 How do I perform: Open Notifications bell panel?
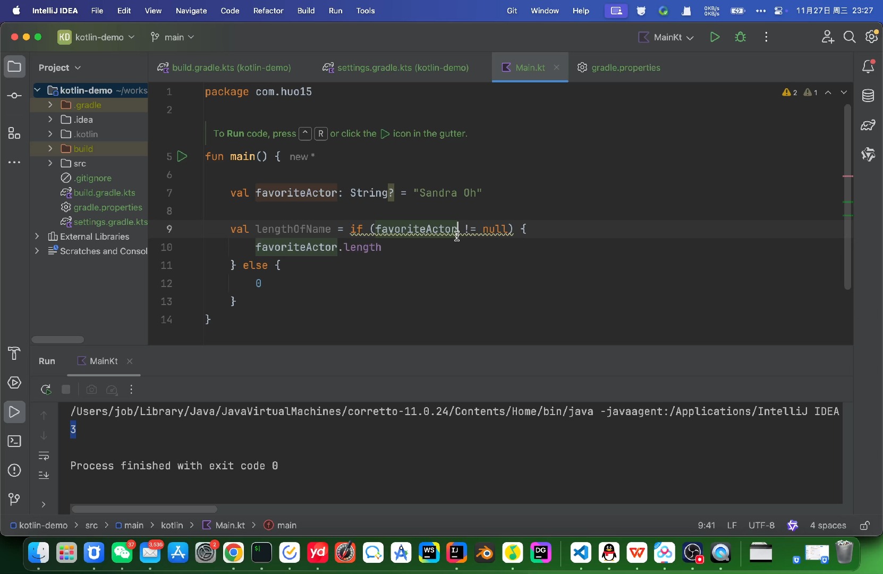tap(869, 67)
